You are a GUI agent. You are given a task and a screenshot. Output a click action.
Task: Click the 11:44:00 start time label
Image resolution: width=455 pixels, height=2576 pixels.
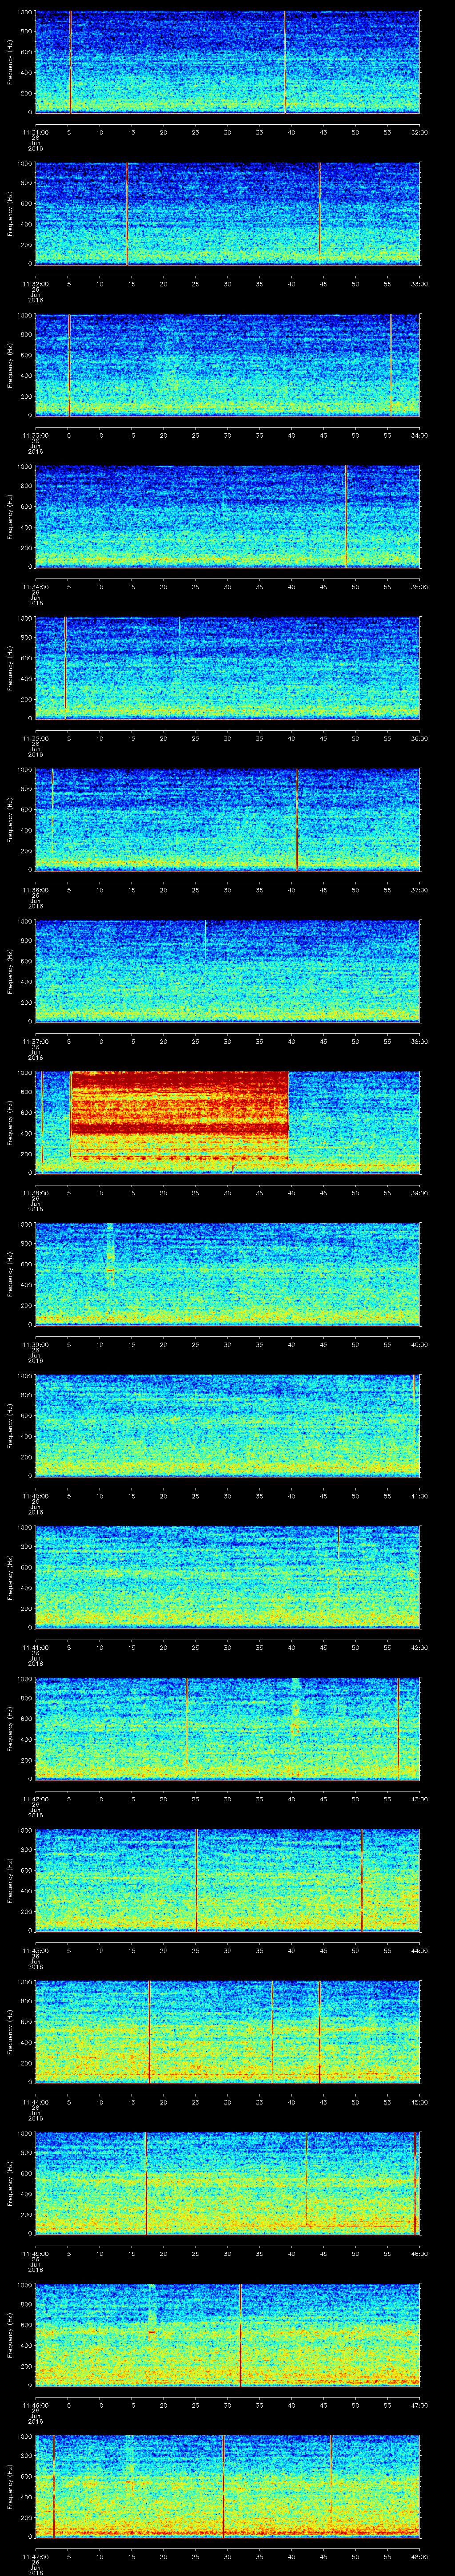click(36, 2101)
